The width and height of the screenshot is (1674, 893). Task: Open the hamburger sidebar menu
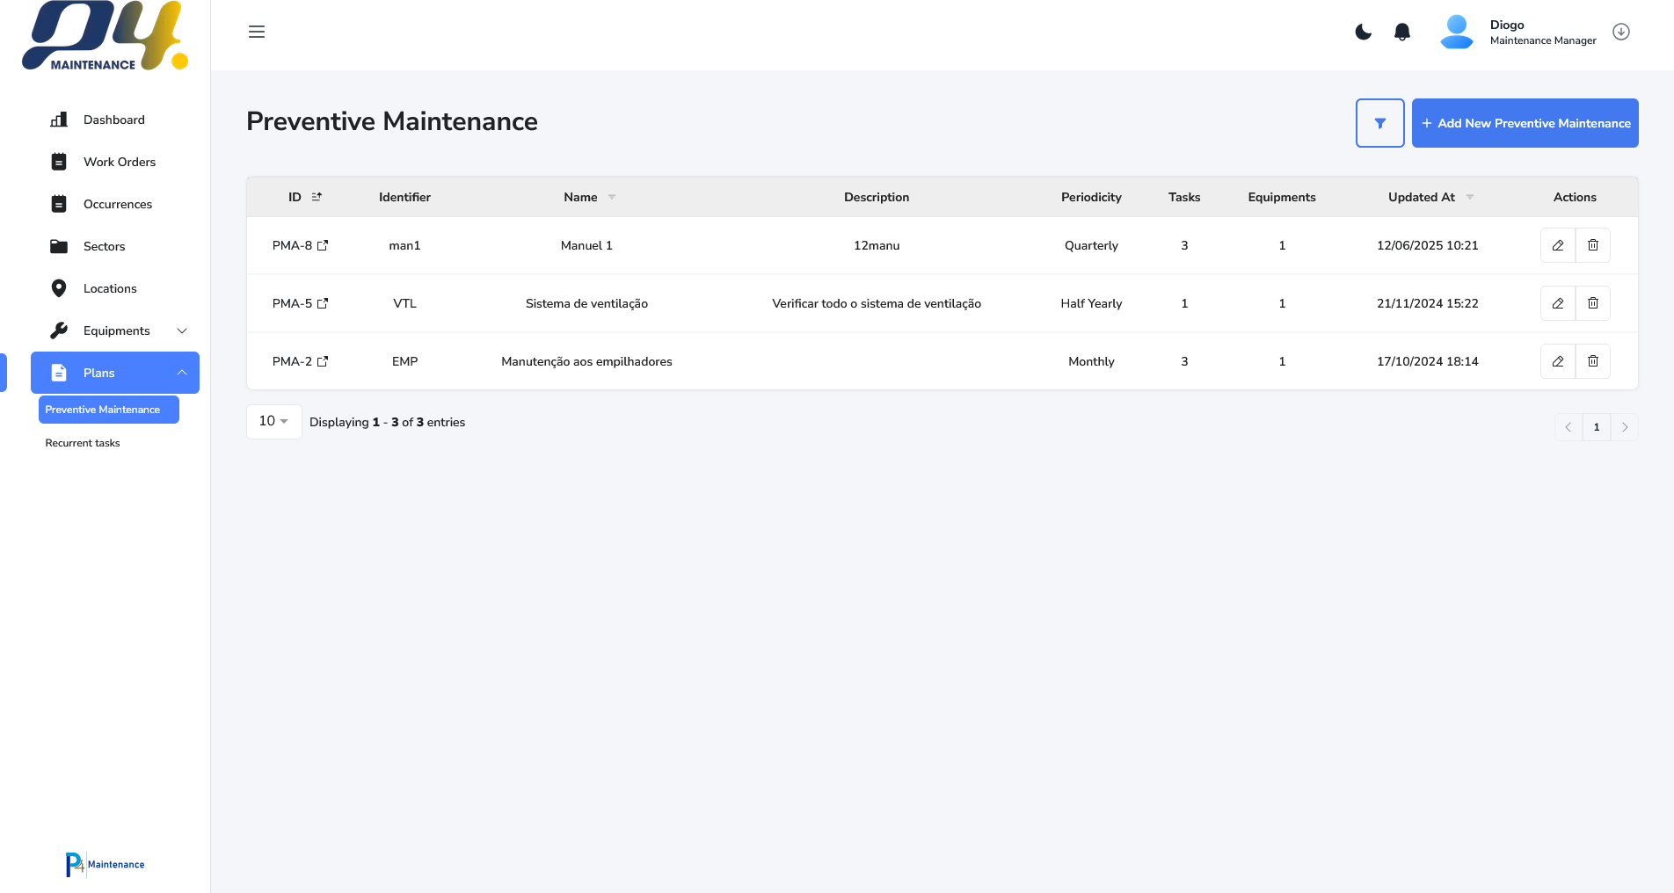click(257, 33)
